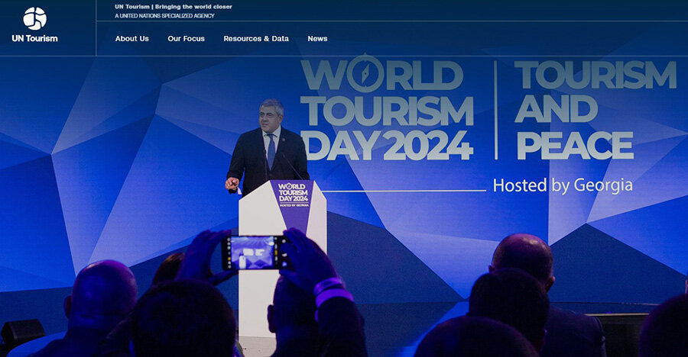688x357 pixels.
Task: Open the About Us menu
Action: click(132, 39)
